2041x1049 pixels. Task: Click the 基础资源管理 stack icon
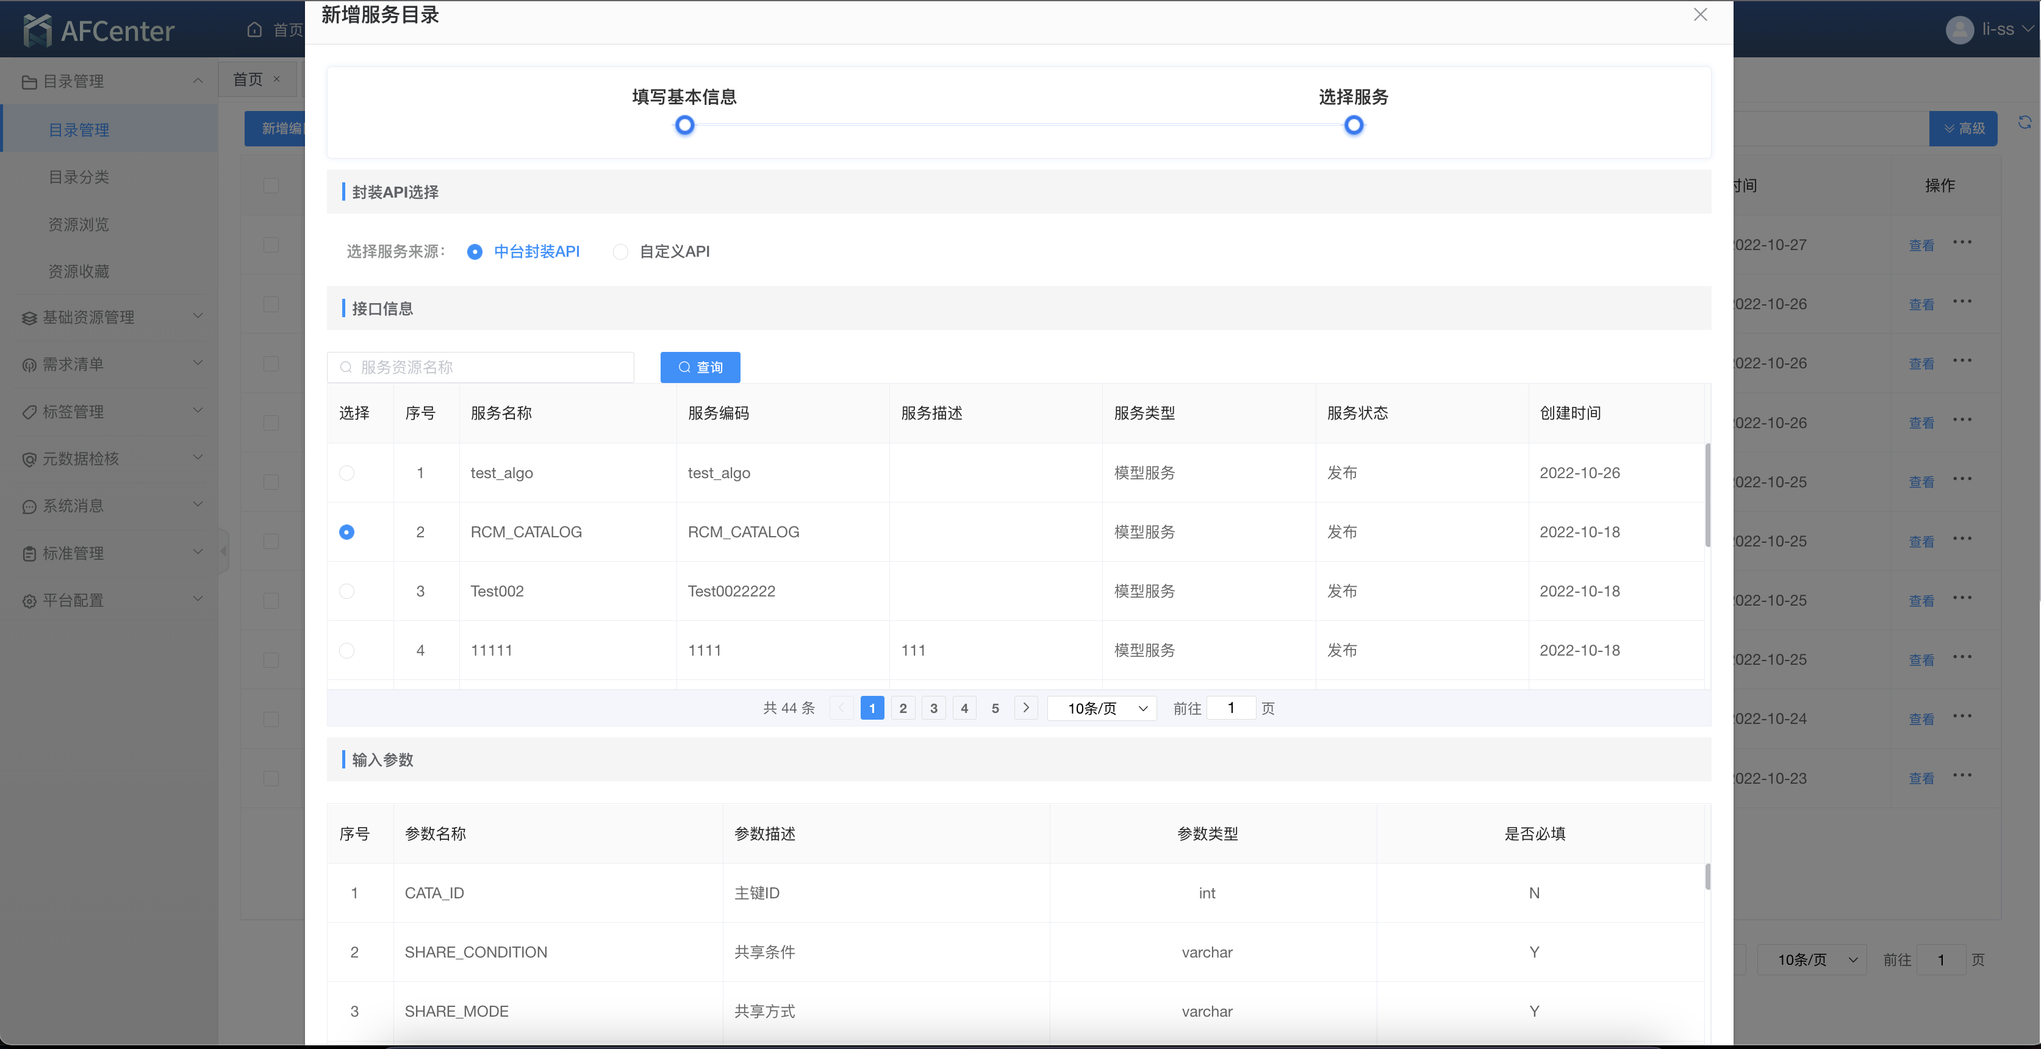pyautogui.click(x=29, y=318)
